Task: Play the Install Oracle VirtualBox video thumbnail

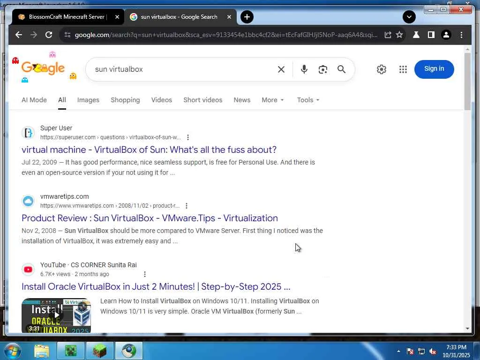Action: [56, 315]
